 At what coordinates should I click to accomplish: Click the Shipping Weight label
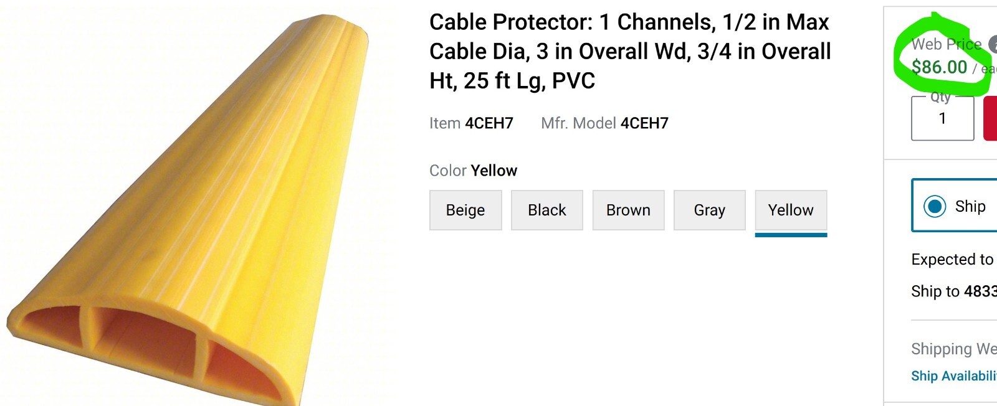tap(954, 349)
